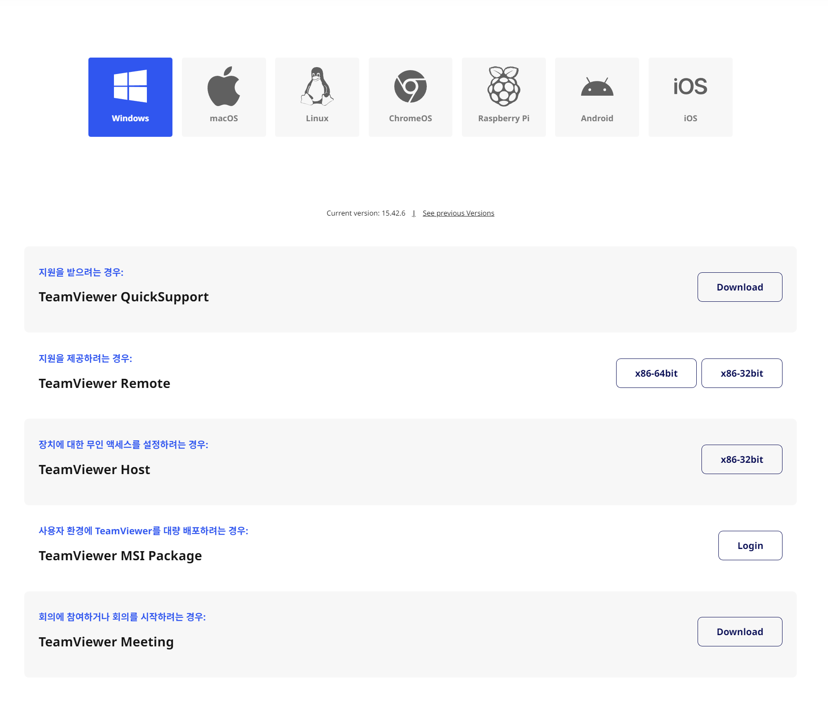Select the Android robot tile
The height and width of the screenshot is (707, 828).
(597, 97)
